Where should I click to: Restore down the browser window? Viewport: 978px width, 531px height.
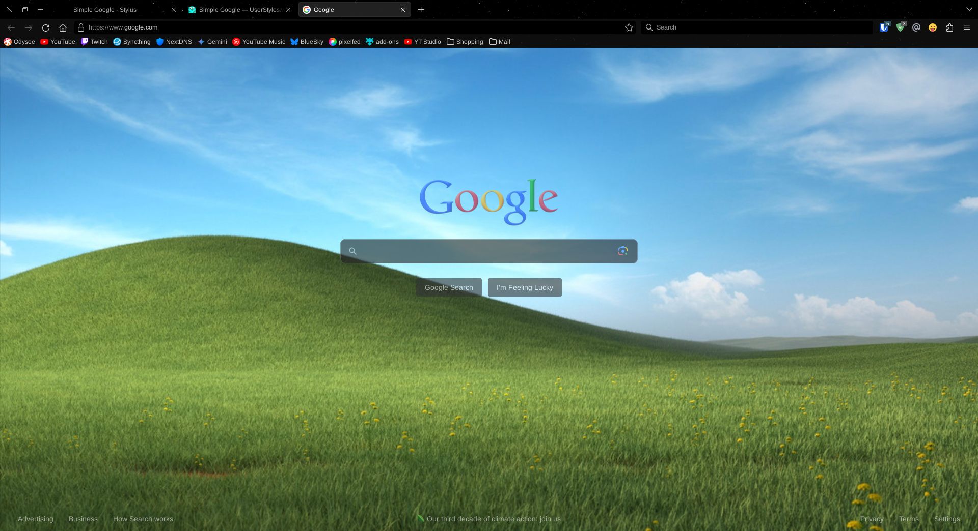(x=24, y=10)
